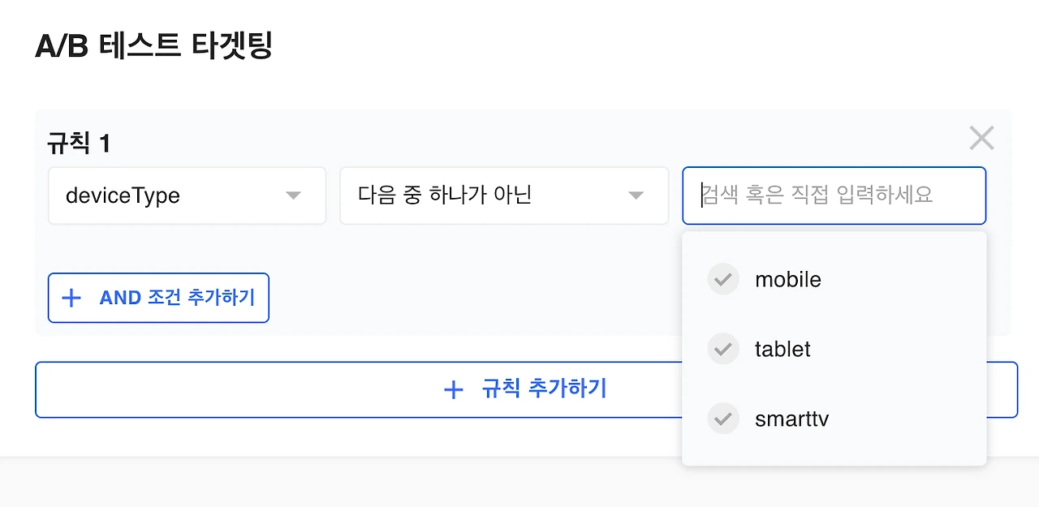Click the 규칙 추가하기 button text

[544, 389]
